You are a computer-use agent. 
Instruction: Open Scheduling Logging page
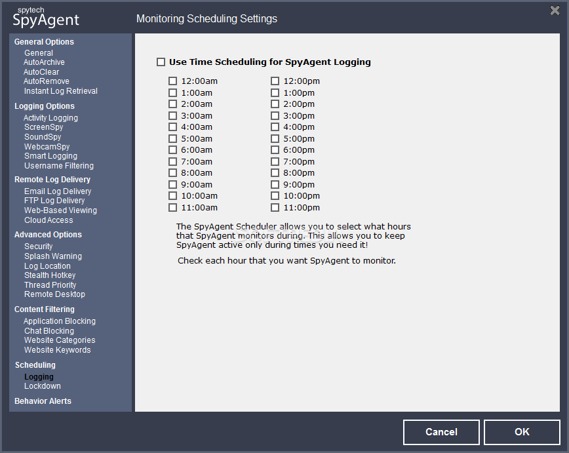[39, 377]
